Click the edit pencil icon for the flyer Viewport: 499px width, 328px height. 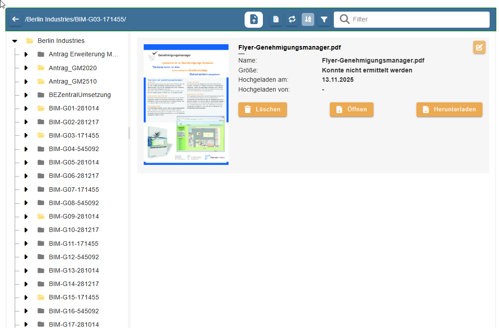pyautogui.click(x=479, y=47)
